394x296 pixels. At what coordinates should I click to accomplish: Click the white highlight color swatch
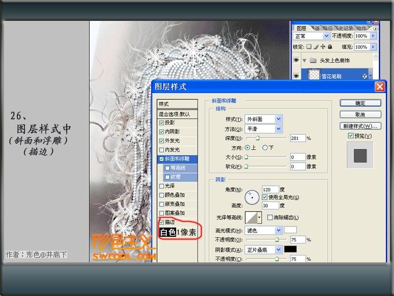tap(290, 230)
